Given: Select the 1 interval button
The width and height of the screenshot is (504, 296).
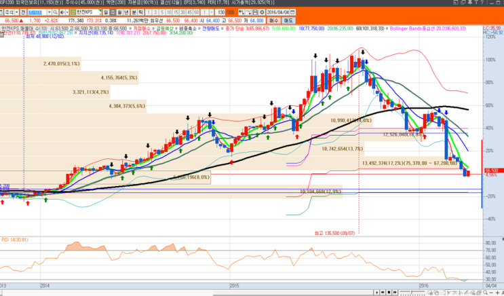Looking at the screenshot, I should click(149, 12).
